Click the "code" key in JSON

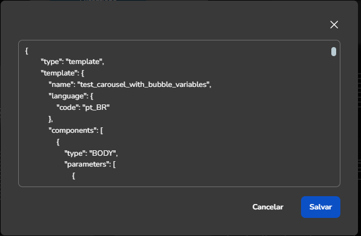(68, 107)
